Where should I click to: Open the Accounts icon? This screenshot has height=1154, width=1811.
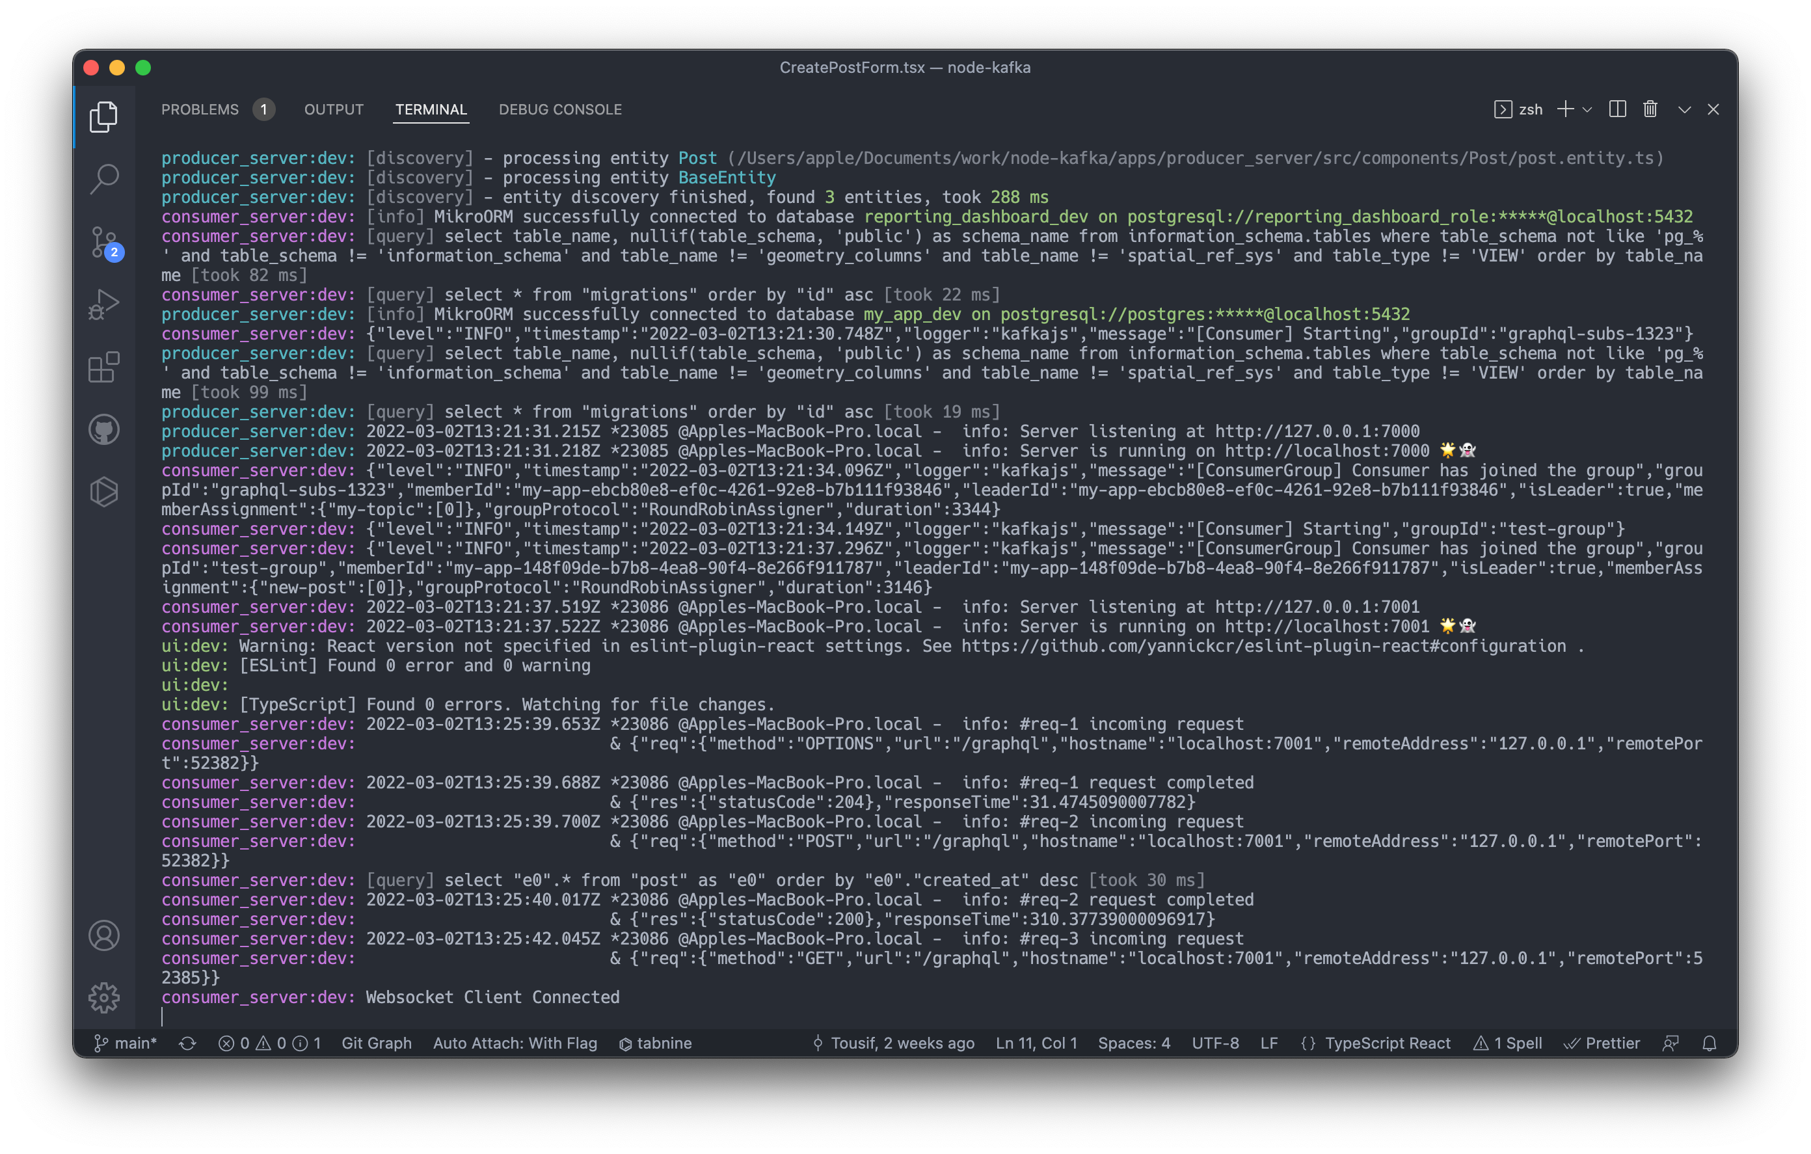pos(104,935)
